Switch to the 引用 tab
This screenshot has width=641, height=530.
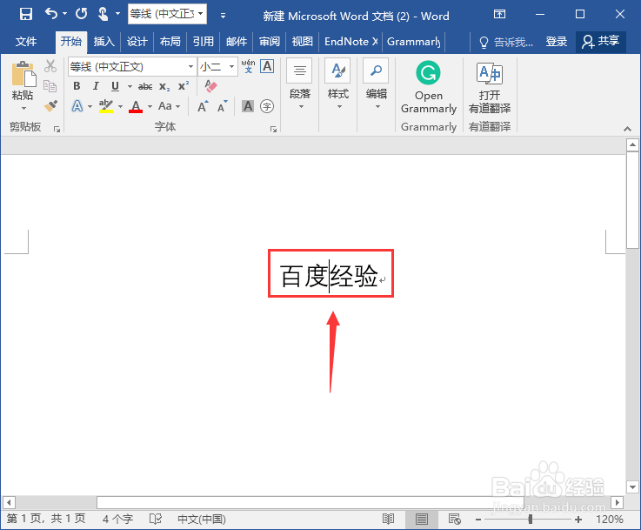click(204, 42)
